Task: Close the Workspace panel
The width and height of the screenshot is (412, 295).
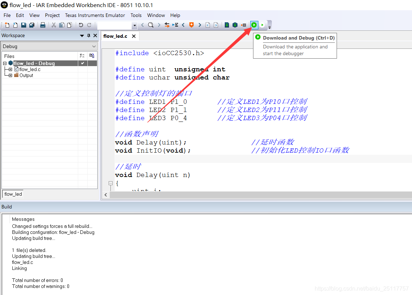Action: click(95, 35)
